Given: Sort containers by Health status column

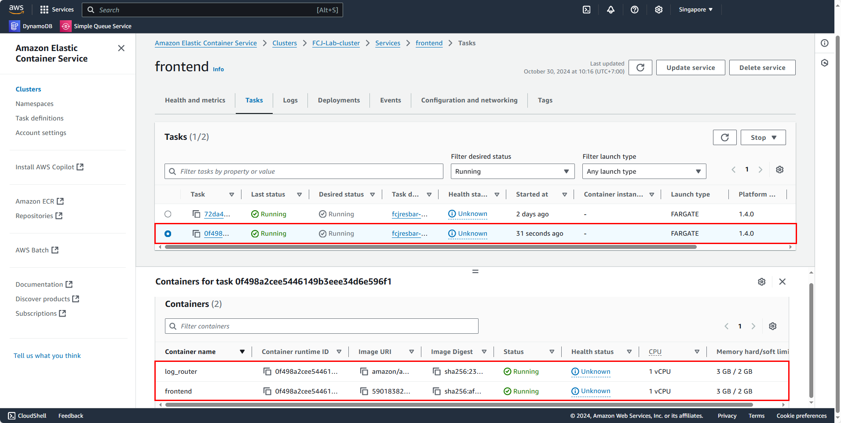Looking at the screenshot, I should [x=629, y=352].
